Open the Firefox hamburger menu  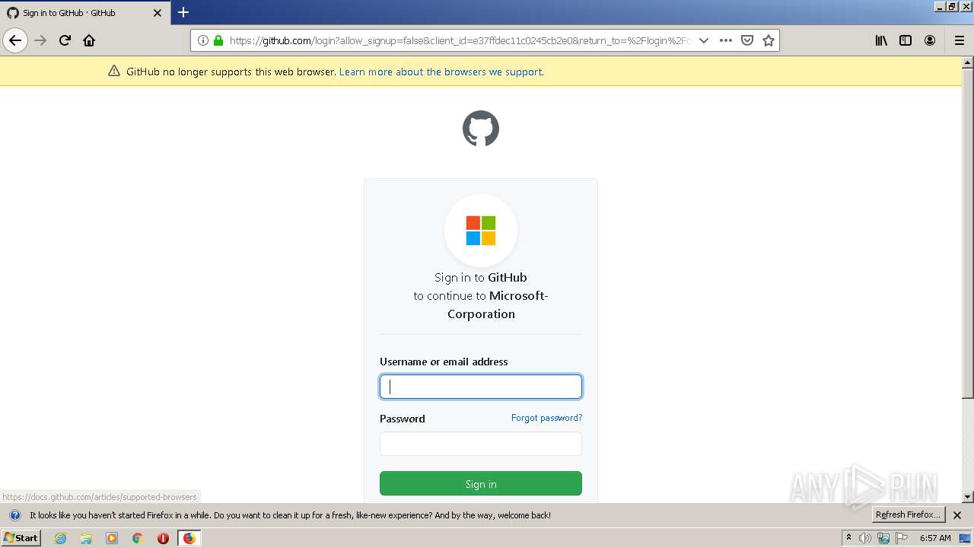pos(960,40)
